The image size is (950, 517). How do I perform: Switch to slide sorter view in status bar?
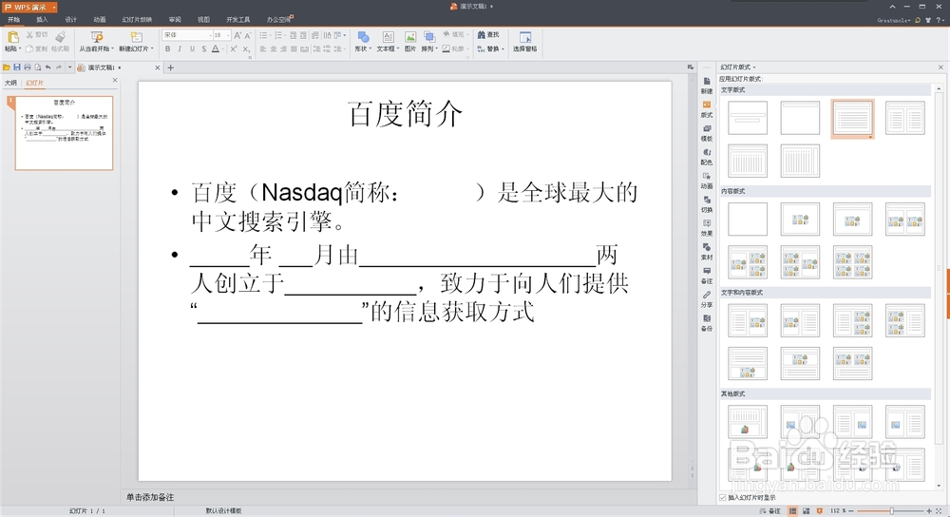[806, 511]
